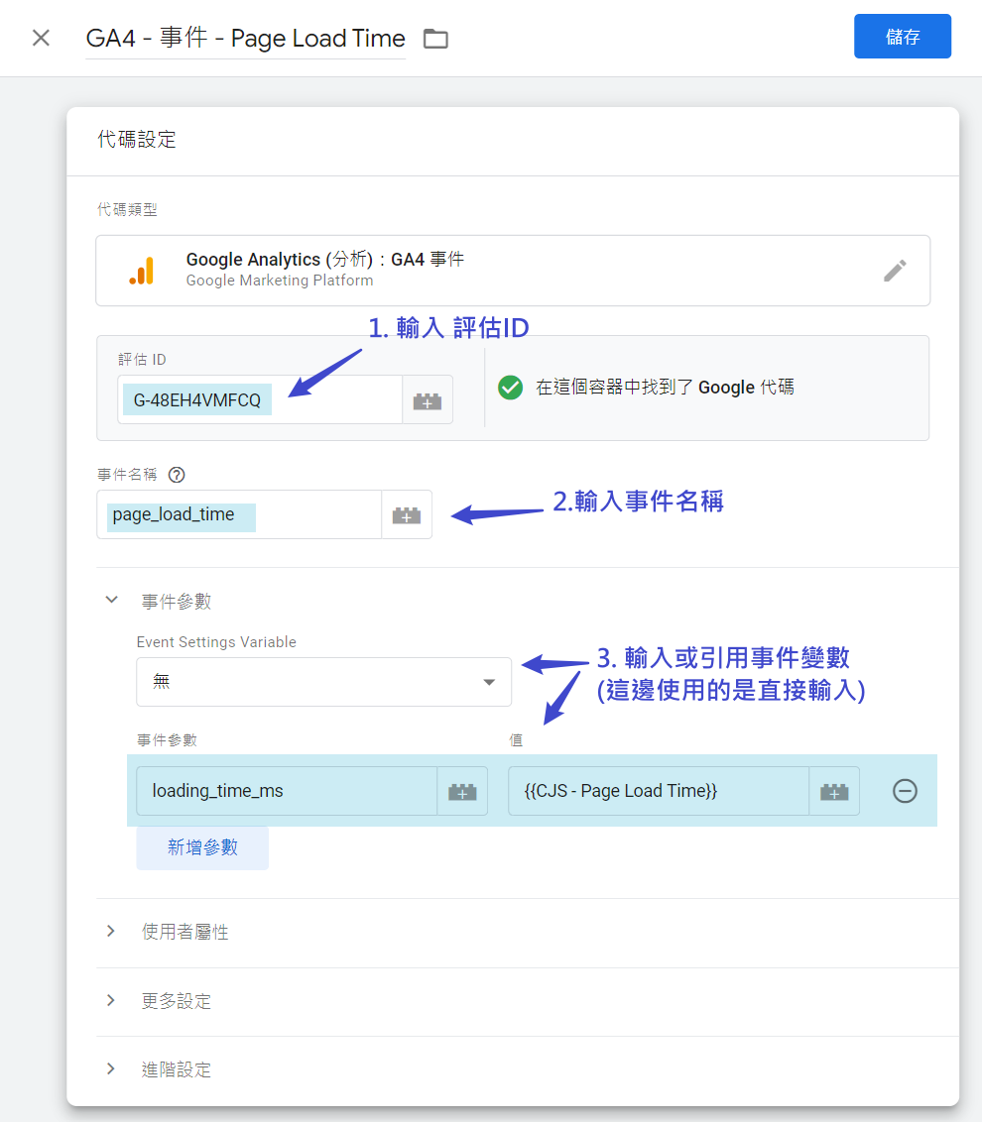This screenshot has width=982, height=1122.
Task: Insert variable icon beside event name field
Action: coord(406,514)
